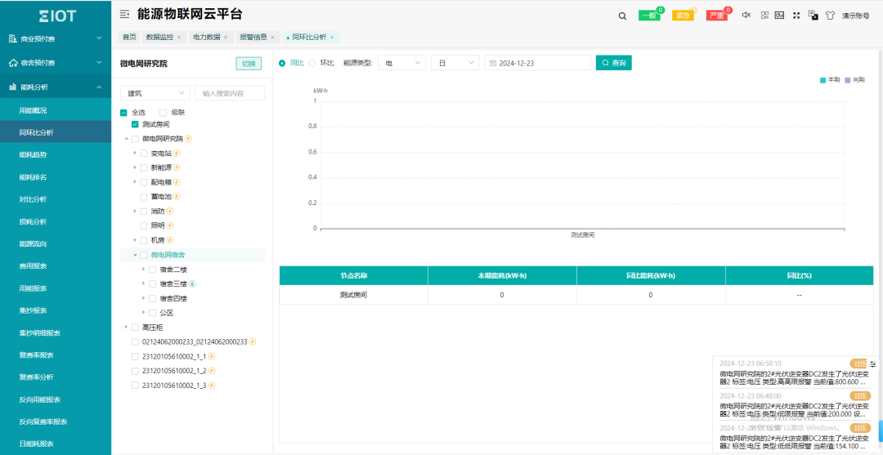This screenshot has width=883, height=455.
Task: Open the yellow 紧急 alarm badge
Action: [683, 16]
